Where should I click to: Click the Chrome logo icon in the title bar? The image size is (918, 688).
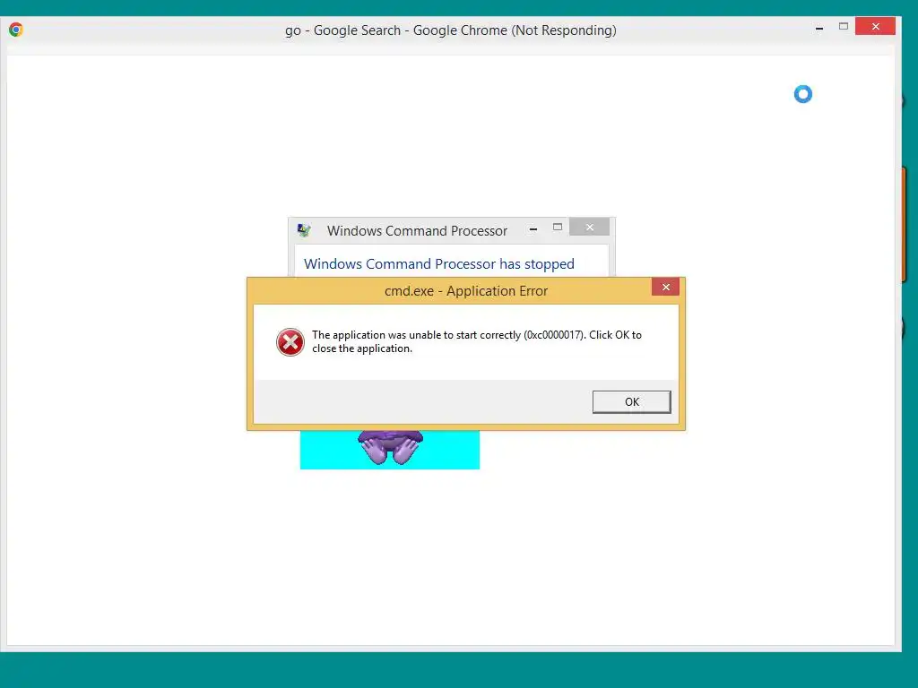16,30
